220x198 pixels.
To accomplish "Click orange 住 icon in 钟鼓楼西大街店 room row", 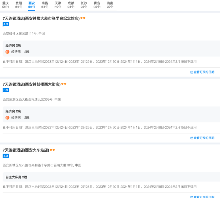I will coord(7,118).
